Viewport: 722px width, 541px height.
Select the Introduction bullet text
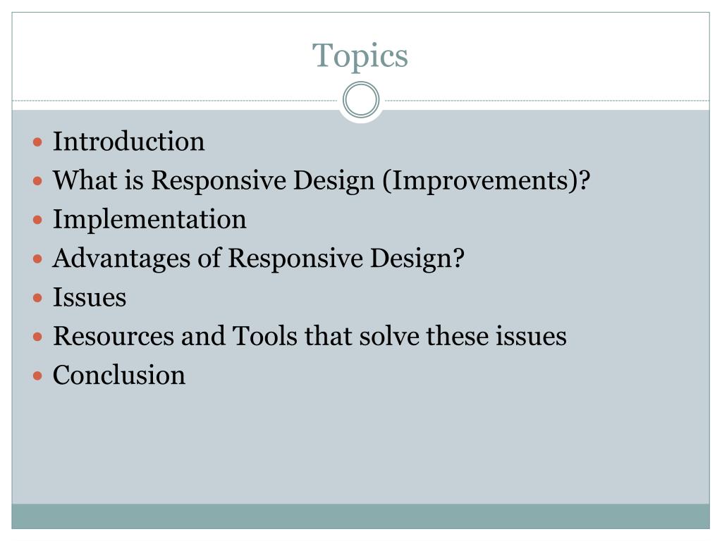pyautogui.click(x=128, y=141)
